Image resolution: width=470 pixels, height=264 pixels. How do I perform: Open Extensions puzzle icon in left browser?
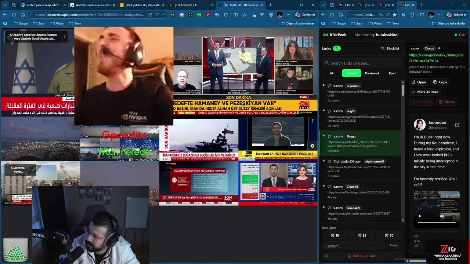[x=226, y=15]
